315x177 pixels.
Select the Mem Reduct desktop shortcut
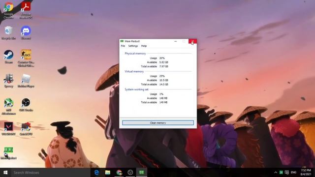9,153
